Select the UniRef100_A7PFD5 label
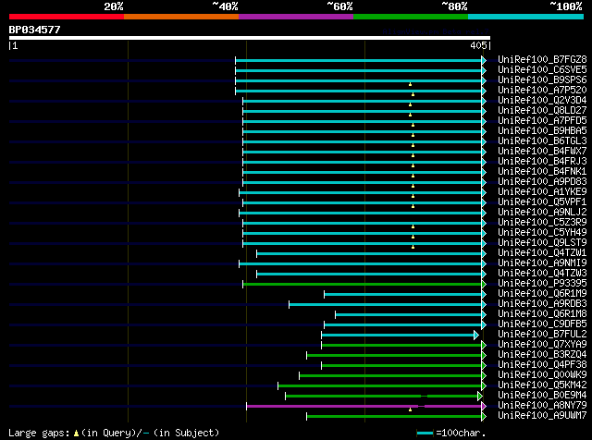The height and width of the screenshot is (440, 592). tap(542, 121)
